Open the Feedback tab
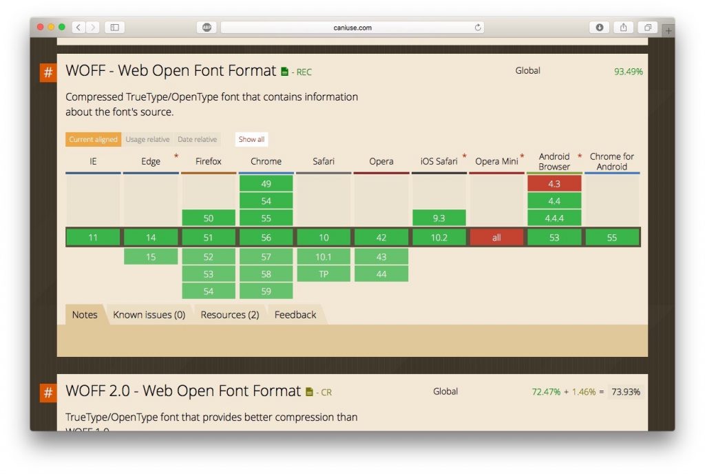The height and width of the screenshot is (474, 705). point(295,315)
